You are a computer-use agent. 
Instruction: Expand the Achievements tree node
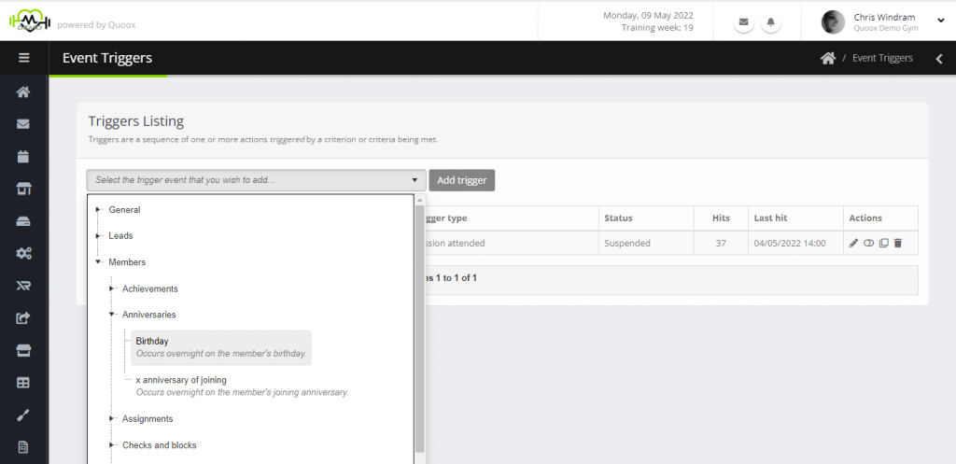point(112,288)
